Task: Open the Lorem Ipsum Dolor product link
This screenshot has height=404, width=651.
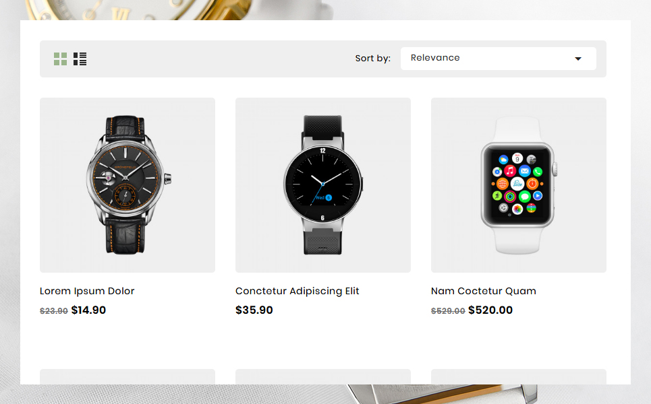Action: point(87,291)
